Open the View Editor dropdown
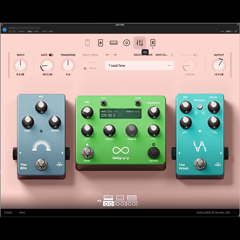240x240 pixels. coord(229,31)
